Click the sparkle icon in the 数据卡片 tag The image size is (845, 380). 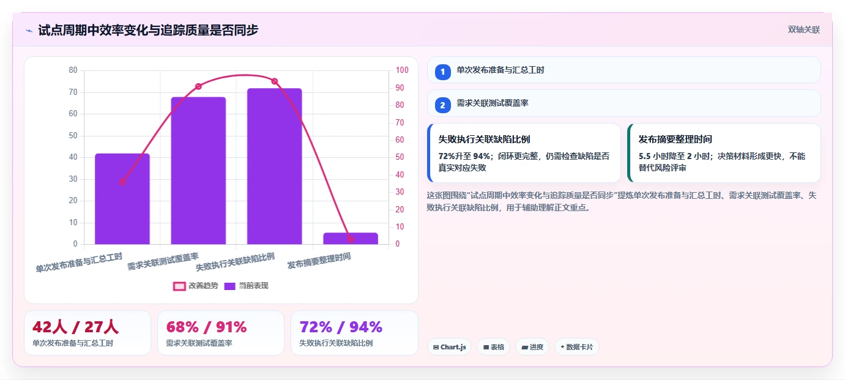(x=562, y=347)
